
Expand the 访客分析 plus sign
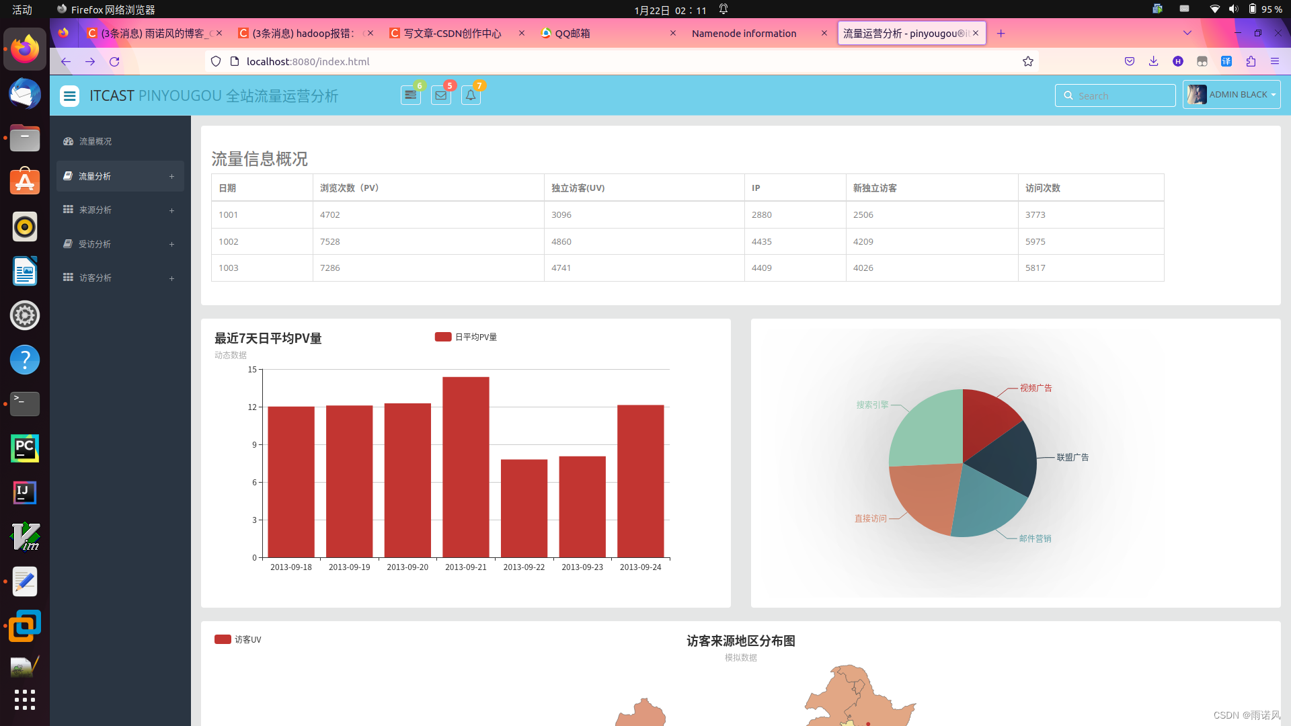(x=171, y=278)
